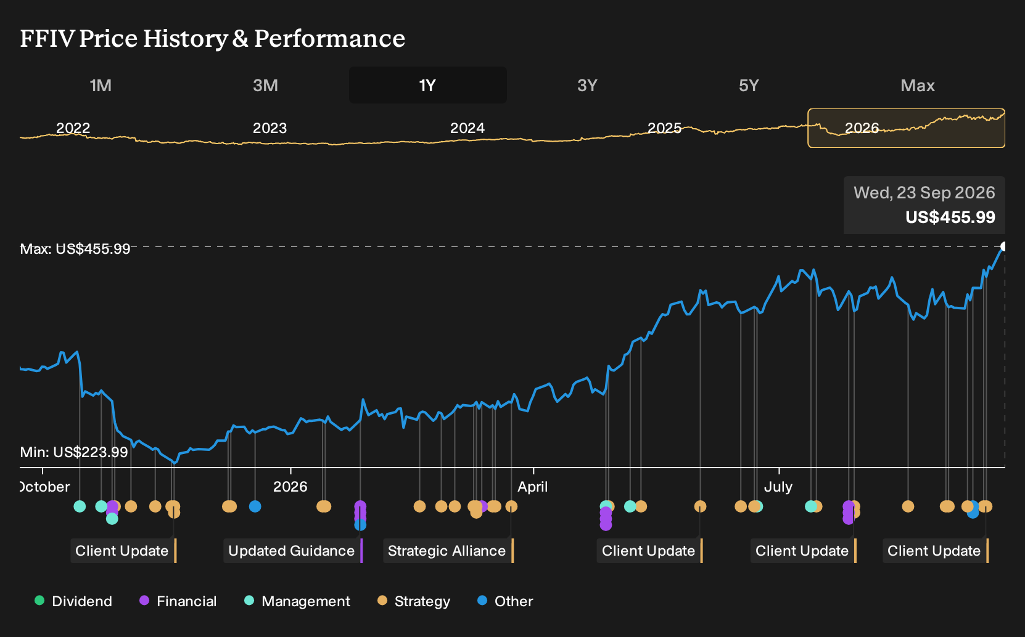Open the Updated Guidance event label
Screen dimensions: 1025x637
click(x=293, y=551)
